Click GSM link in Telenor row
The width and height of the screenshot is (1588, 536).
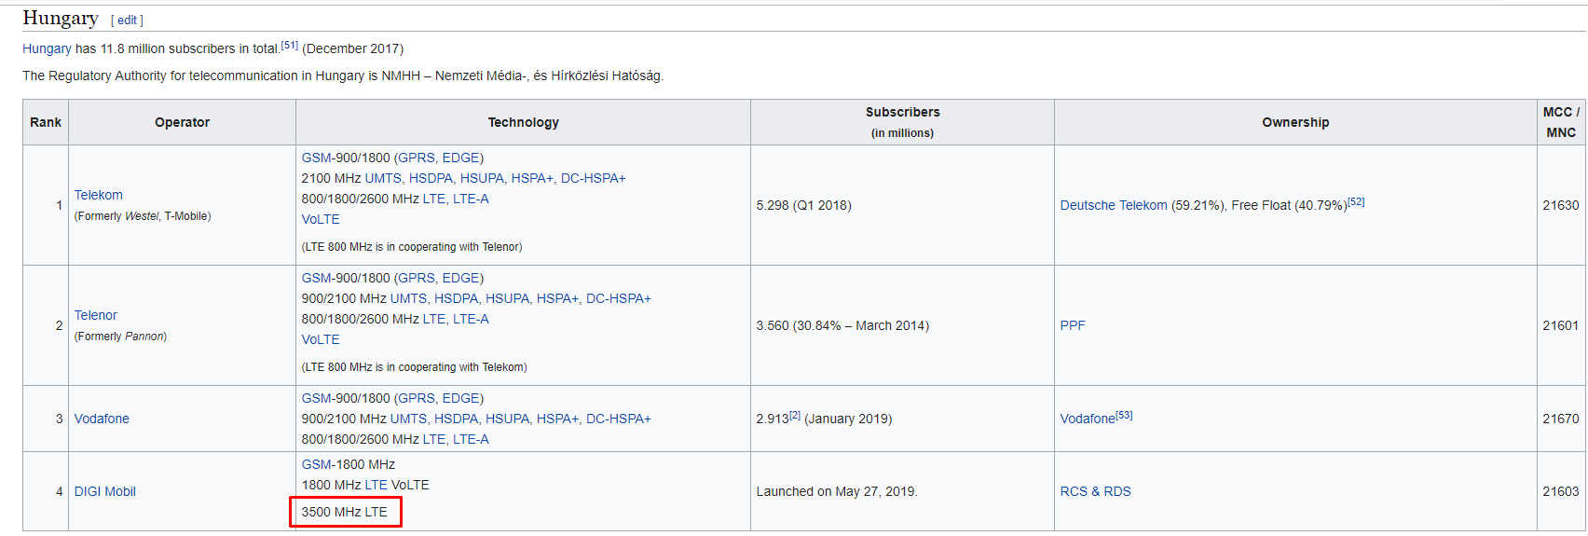tap(317, 278)
